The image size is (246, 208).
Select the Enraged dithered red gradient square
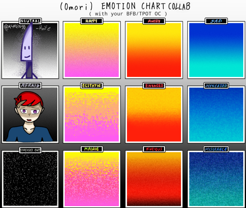(x=153, y=114)
